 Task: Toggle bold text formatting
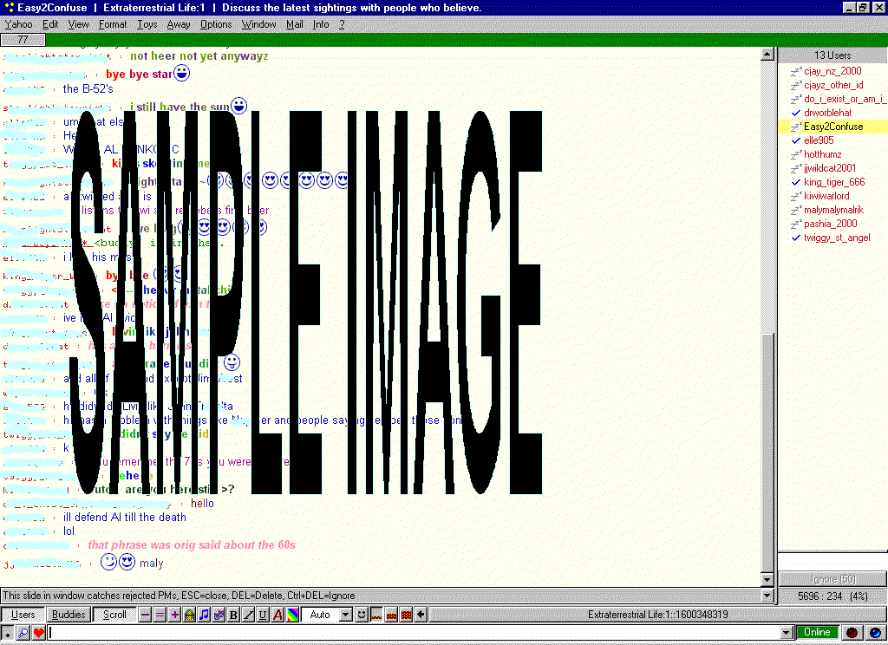point(232,614)
